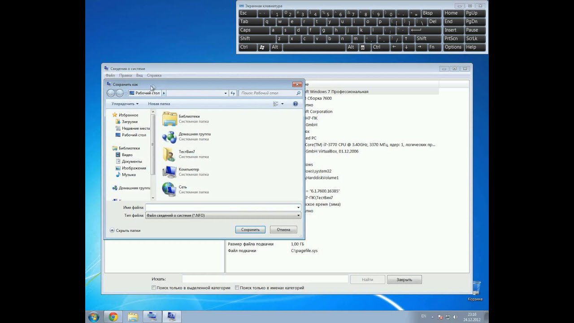This screenshot has height=323, width=574.
Task: Click the speaker volume icon in system tray
Action: click(455, 317)
